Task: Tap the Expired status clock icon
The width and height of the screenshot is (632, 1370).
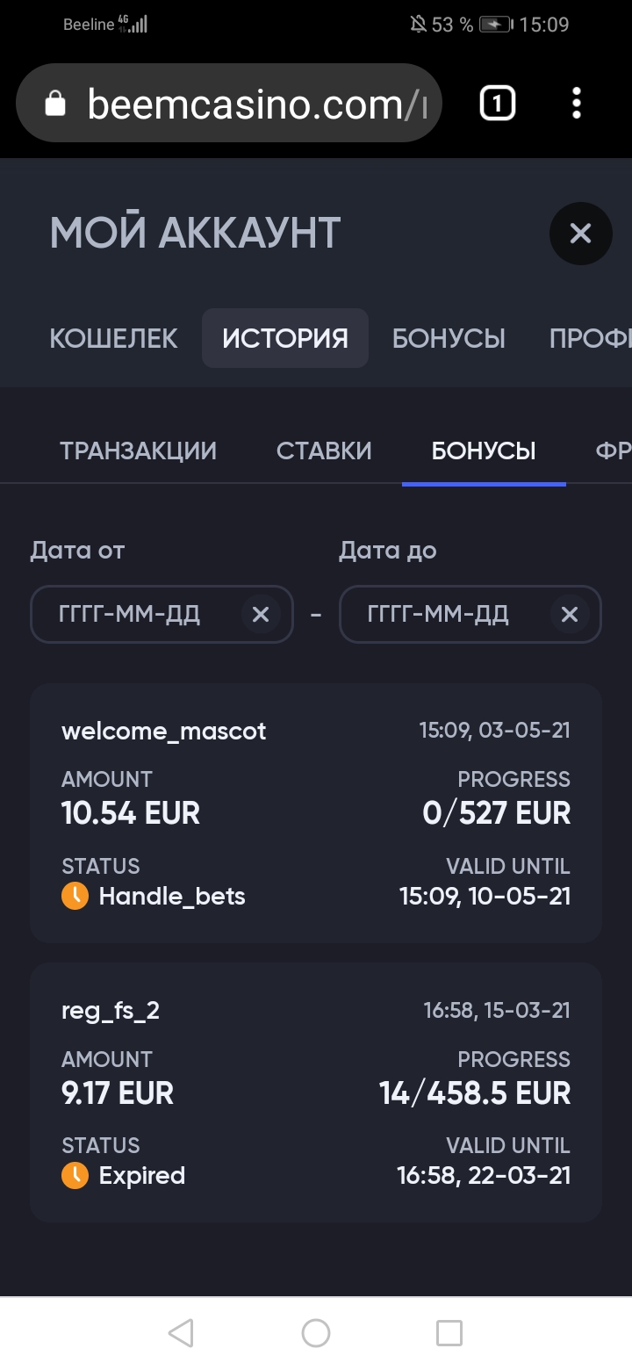Action: [x=75, y=1175]
